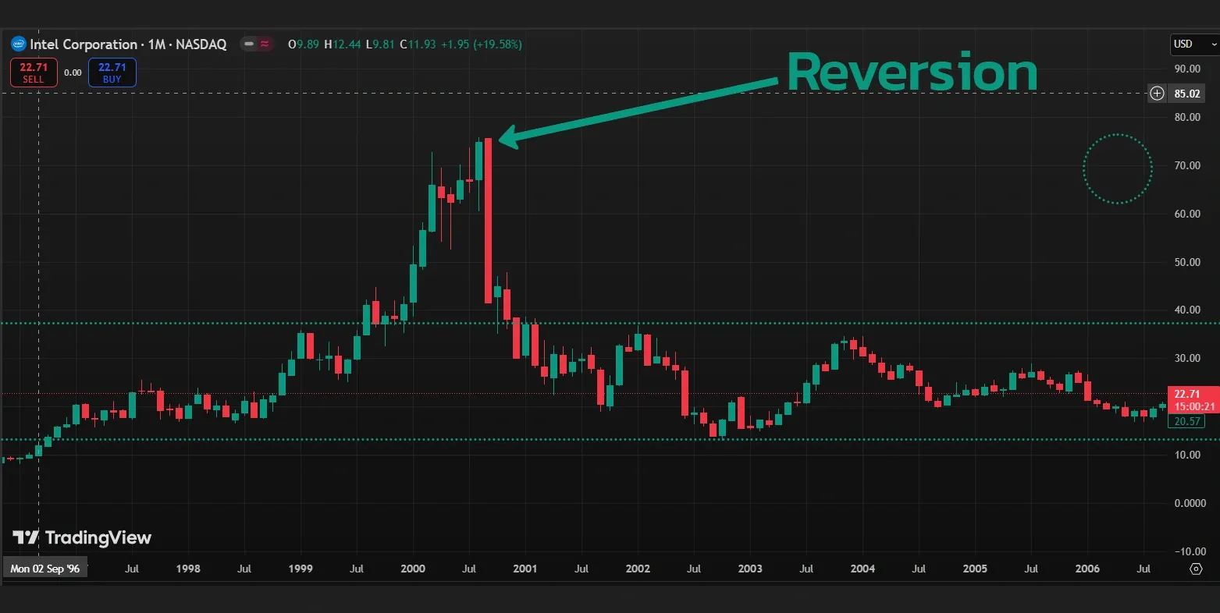Click the plus icon next to 85.02 price
This screenshot has height=613, width=1220.
(x=1157, y=94)
